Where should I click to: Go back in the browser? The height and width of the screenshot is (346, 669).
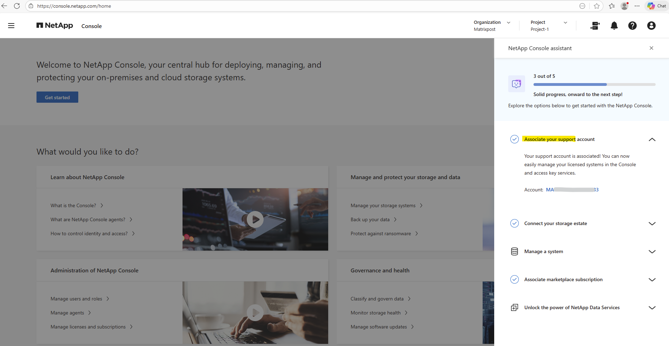(x=5, y=6)
